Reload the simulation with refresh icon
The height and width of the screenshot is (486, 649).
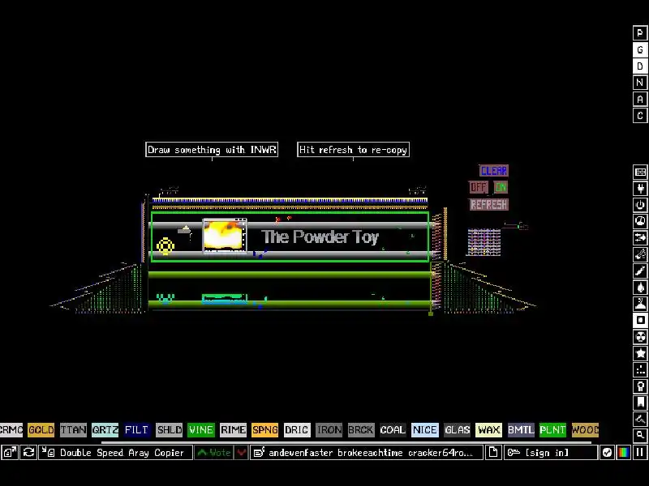coord(28,453)
